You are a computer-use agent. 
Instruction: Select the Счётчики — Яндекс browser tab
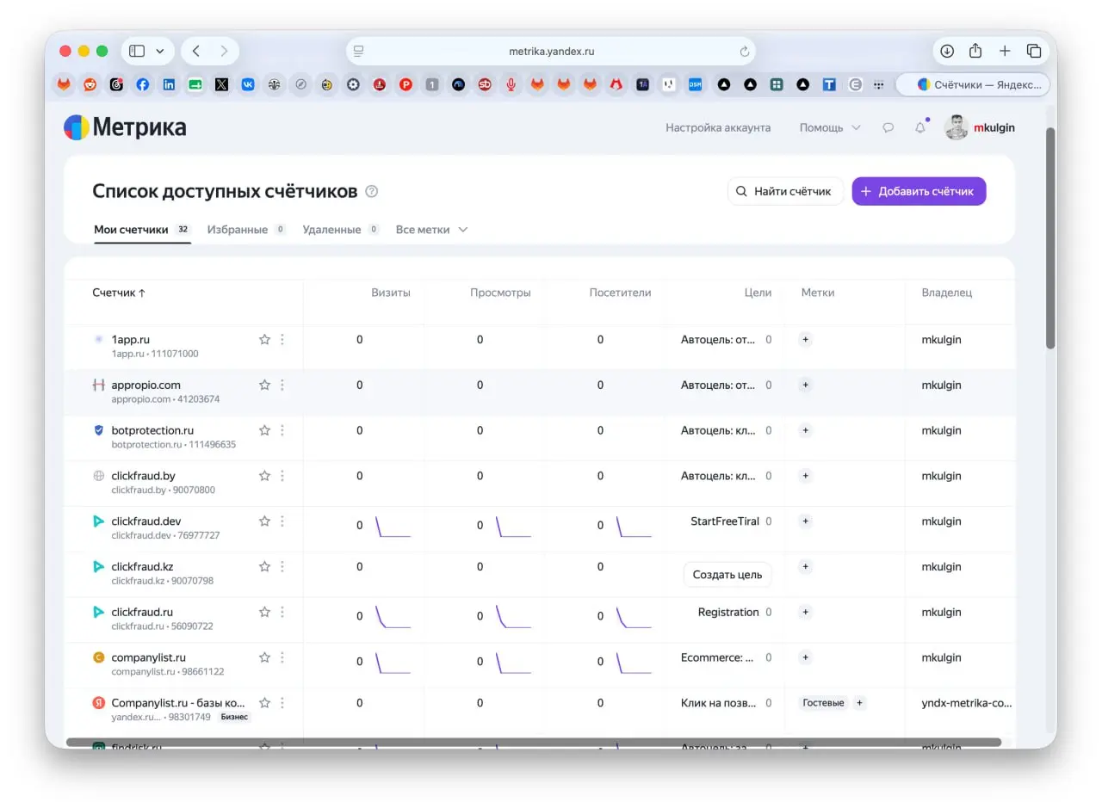[974, 84]
